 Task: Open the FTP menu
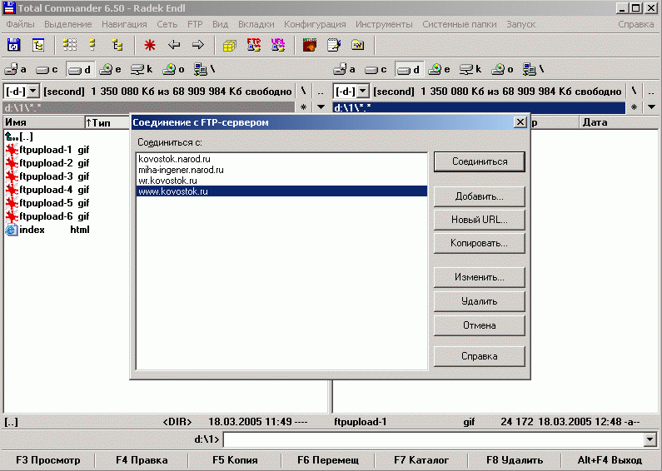click(195, 24)
